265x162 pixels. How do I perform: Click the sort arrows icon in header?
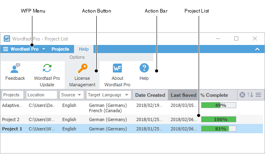pos(250,95)
